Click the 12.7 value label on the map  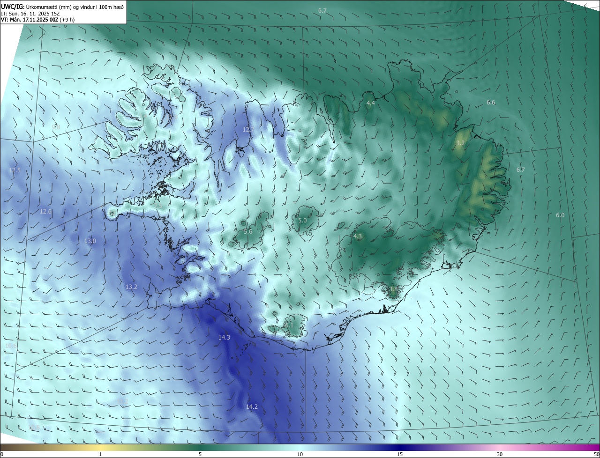point(248,129)
